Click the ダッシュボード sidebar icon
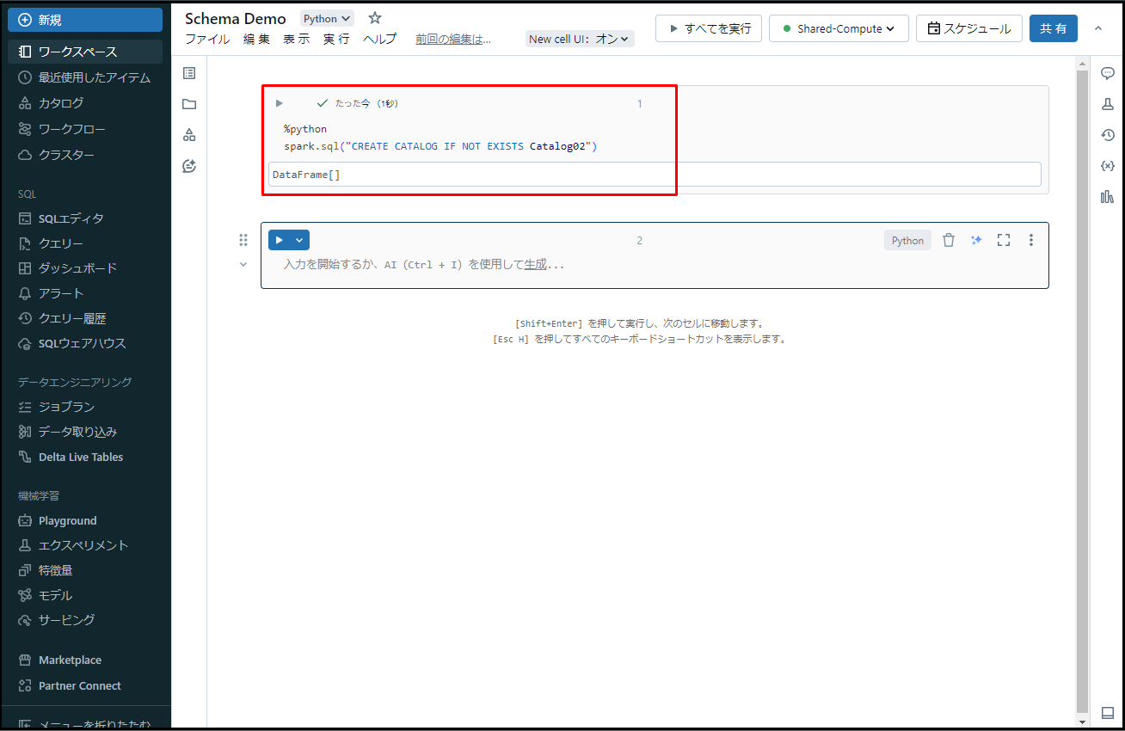Image resolution: width=1125 pixels, height=731 pixels. point(25,268)
